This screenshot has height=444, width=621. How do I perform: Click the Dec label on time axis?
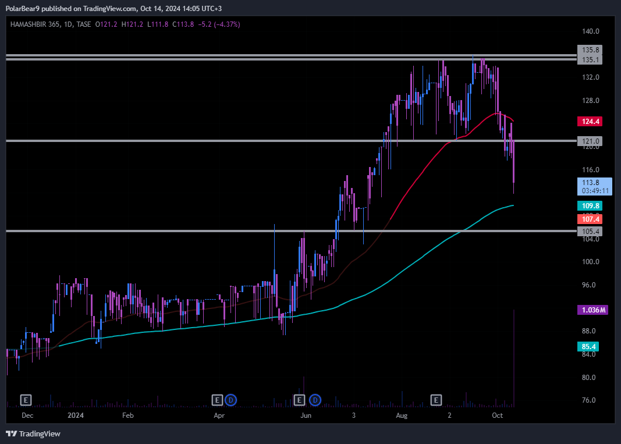27,415
